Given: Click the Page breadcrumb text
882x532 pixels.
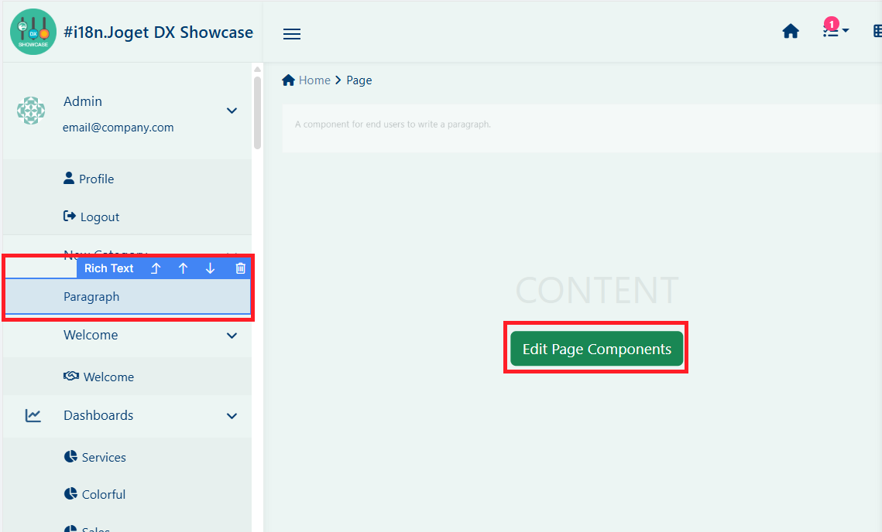Looking at the screenshot, I should pyautogui.click(x=359, y=80).
